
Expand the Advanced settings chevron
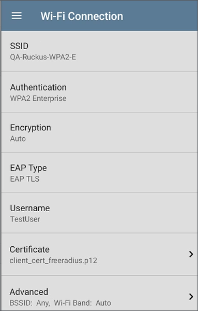click(191, 297)
